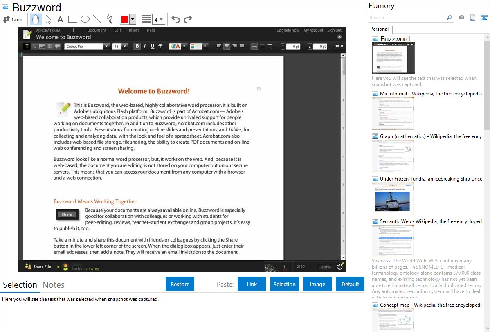Undo the last annotation

[x=175, y=19]
